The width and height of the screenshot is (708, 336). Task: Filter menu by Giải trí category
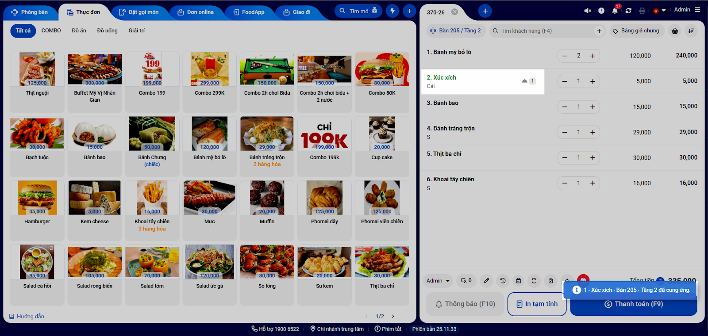tap(137, 31)
